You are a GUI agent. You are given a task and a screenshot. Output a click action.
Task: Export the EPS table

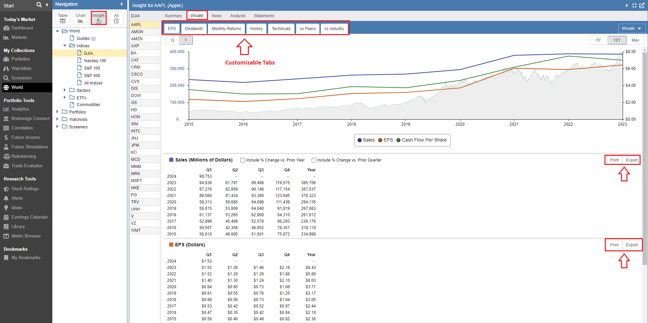[x=632, y=245]
